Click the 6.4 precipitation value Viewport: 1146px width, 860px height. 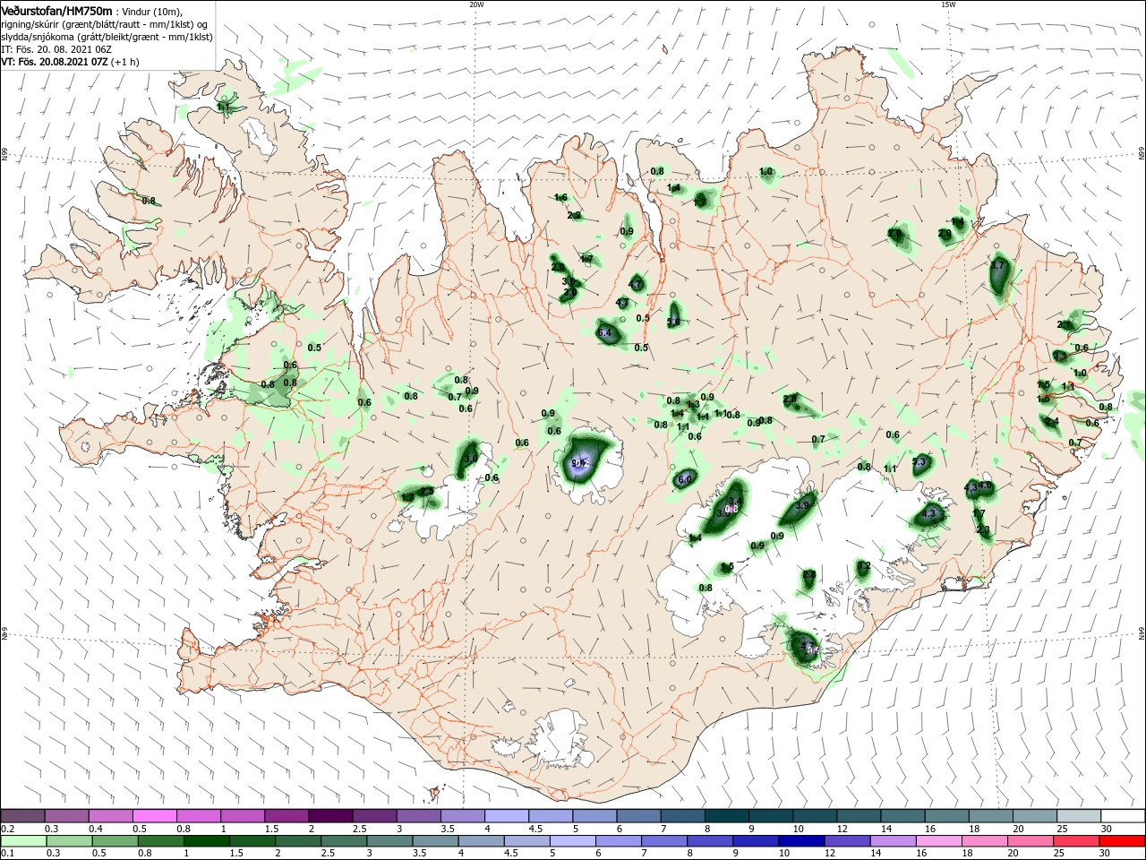pyautogui.click(x=604, y=333)
